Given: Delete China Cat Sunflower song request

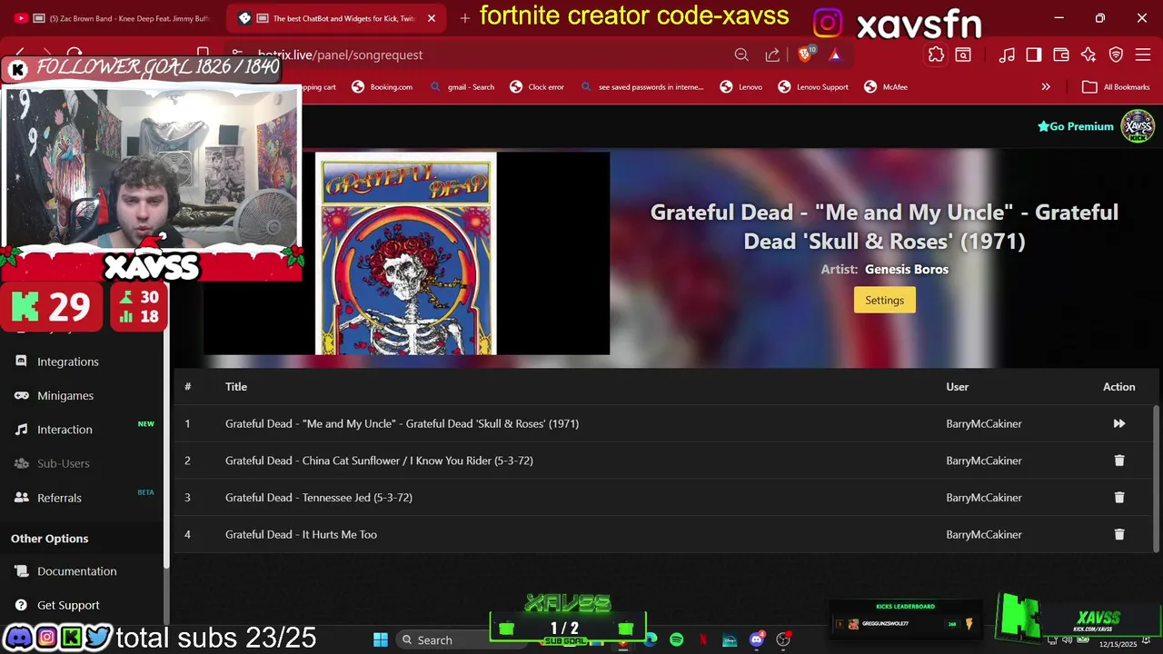Looking at the screenshot, I should (x=1118, y=461).
